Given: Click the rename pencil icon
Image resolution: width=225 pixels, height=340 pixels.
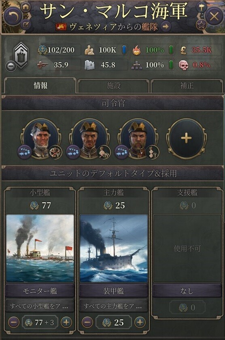Looking at the screenshot, I should click(x=26, y=24).
